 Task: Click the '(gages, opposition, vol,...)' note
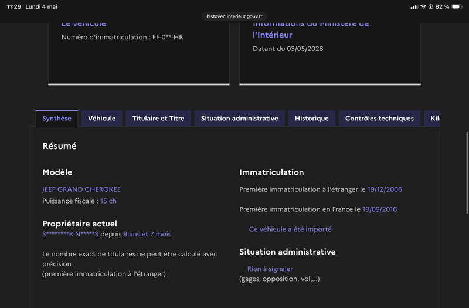280,279
